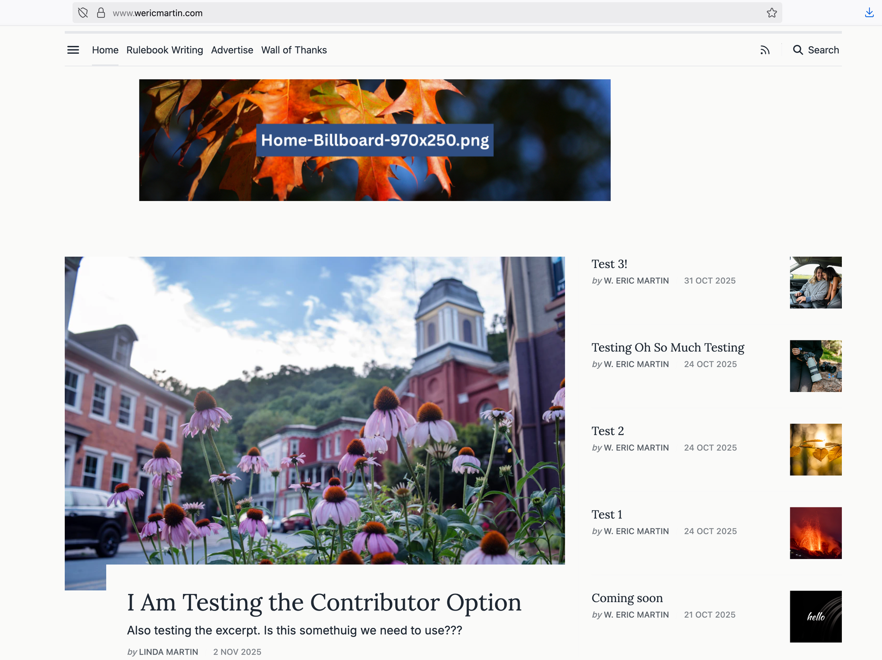
Task: Open post I Am Testing the Contributor Option
Action: (324, 602)
